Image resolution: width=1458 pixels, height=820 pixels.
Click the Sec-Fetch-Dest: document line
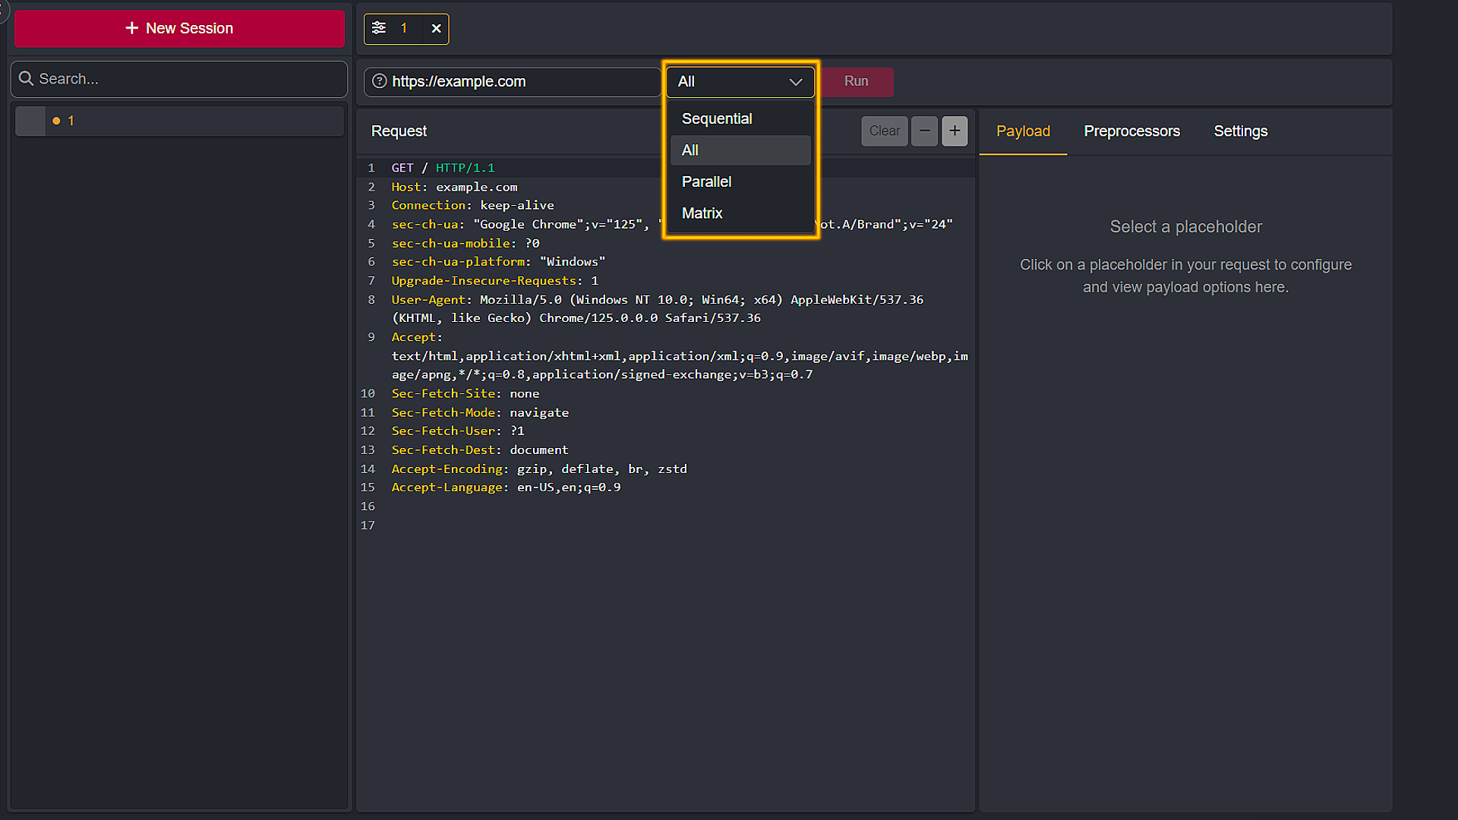480,450
